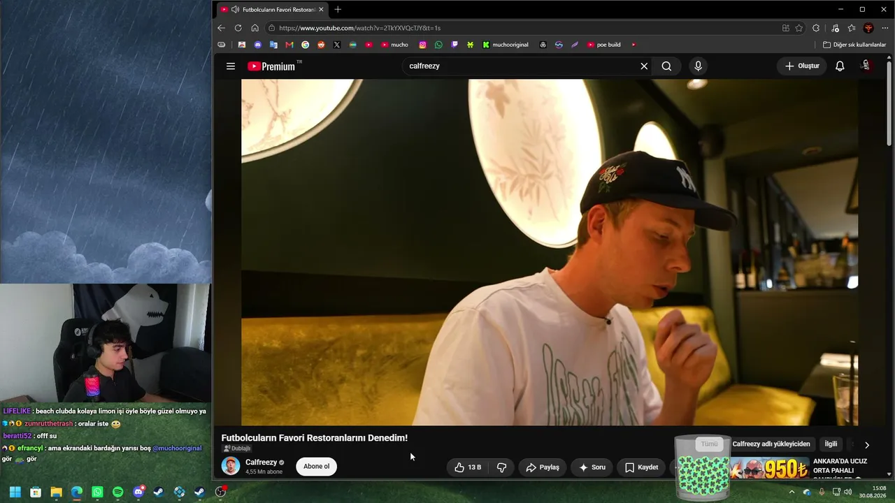Open Spotify from the taskbar
Screen dimensions: 895x503
pos(117,492)
